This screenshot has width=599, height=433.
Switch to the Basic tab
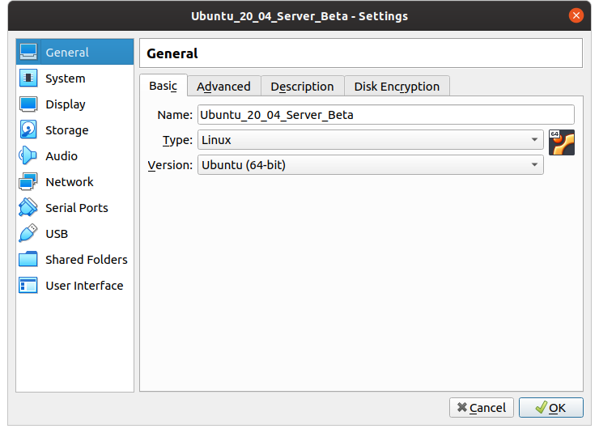(x=164, y=86)
